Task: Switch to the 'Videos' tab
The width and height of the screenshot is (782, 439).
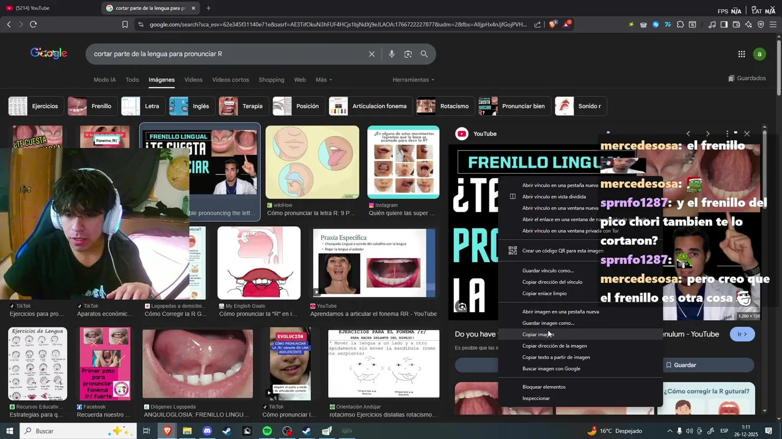Action: click(x=193, y=80)
